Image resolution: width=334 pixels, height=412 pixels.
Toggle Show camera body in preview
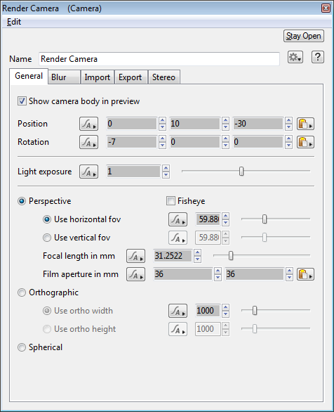pos(22,101)
